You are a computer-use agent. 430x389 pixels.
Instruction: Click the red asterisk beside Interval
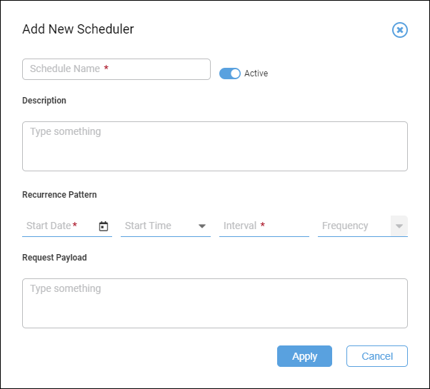pos(262,225)
